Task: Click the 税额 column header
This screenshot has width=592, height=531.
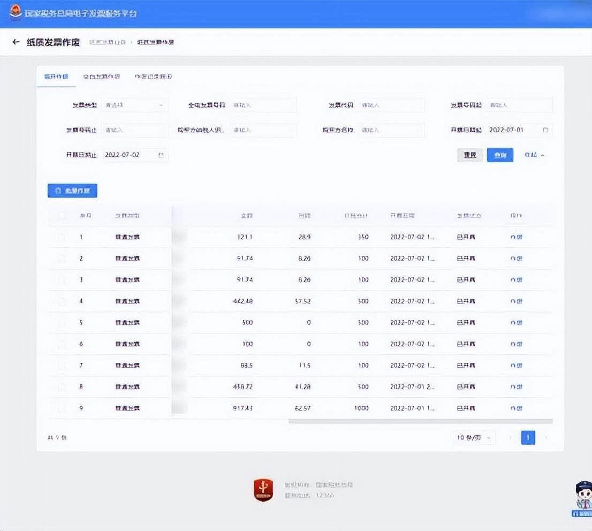Action: coord(305,216)
